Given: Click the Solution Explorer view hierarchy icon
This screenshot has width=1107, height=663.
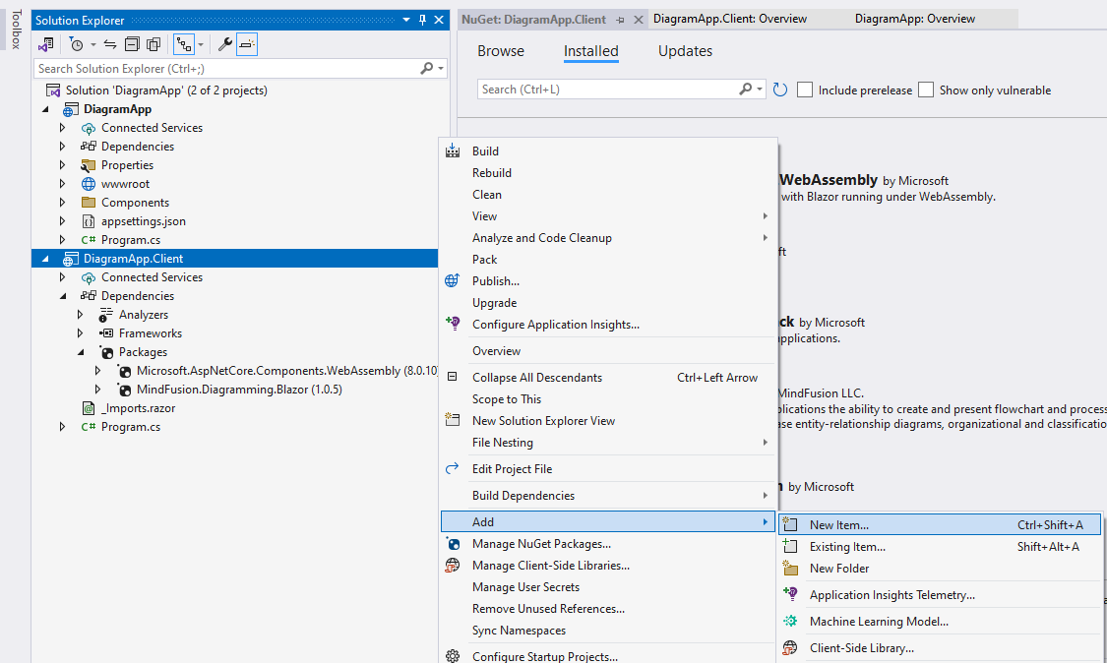Looking at the screenshot, I should point(184,44).
